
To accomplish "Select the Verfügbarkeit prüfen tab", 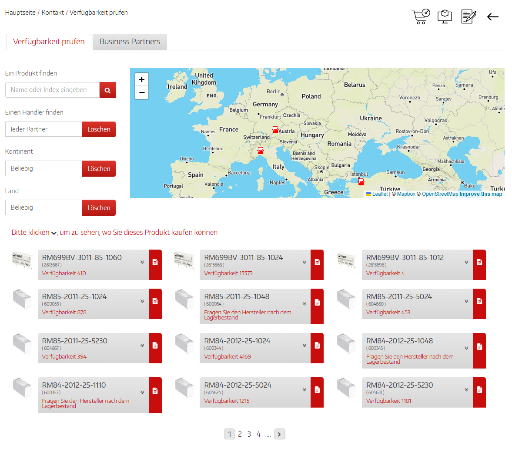I will tap(49, 42).
